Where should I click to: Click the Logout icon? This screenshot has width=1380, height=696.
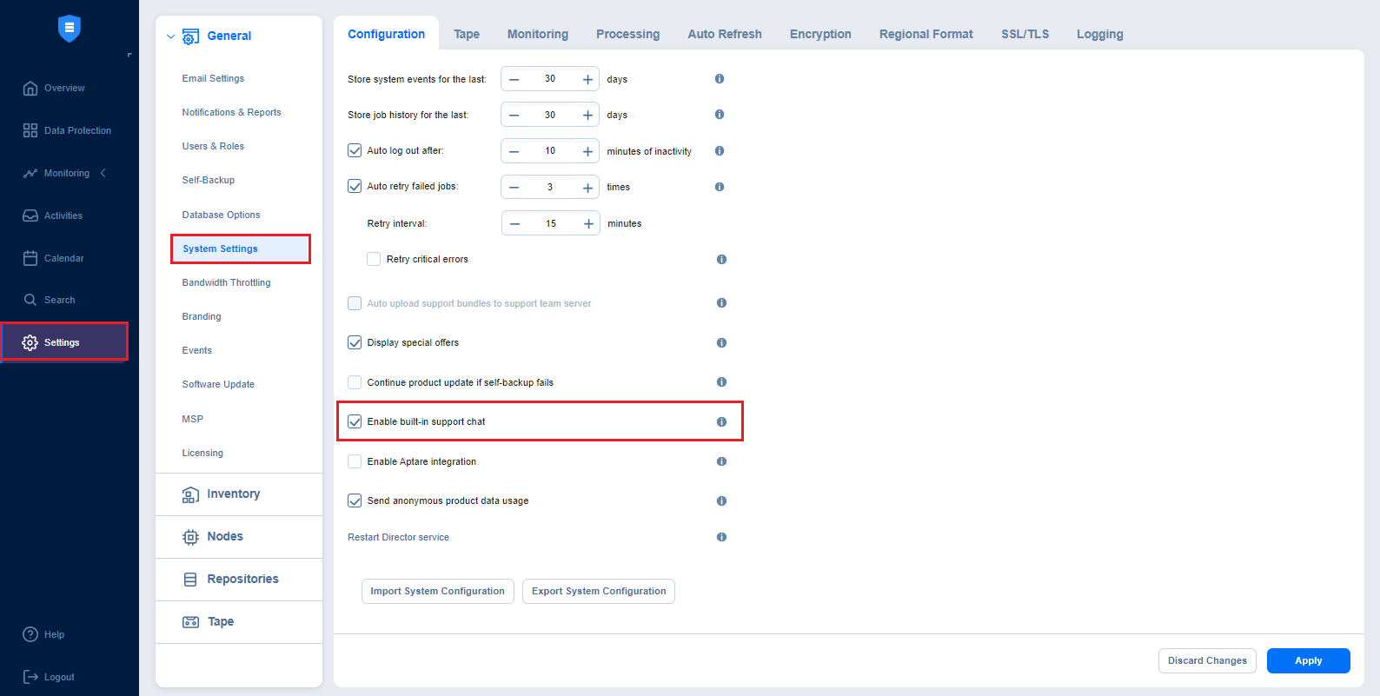[x=30, y=677]
